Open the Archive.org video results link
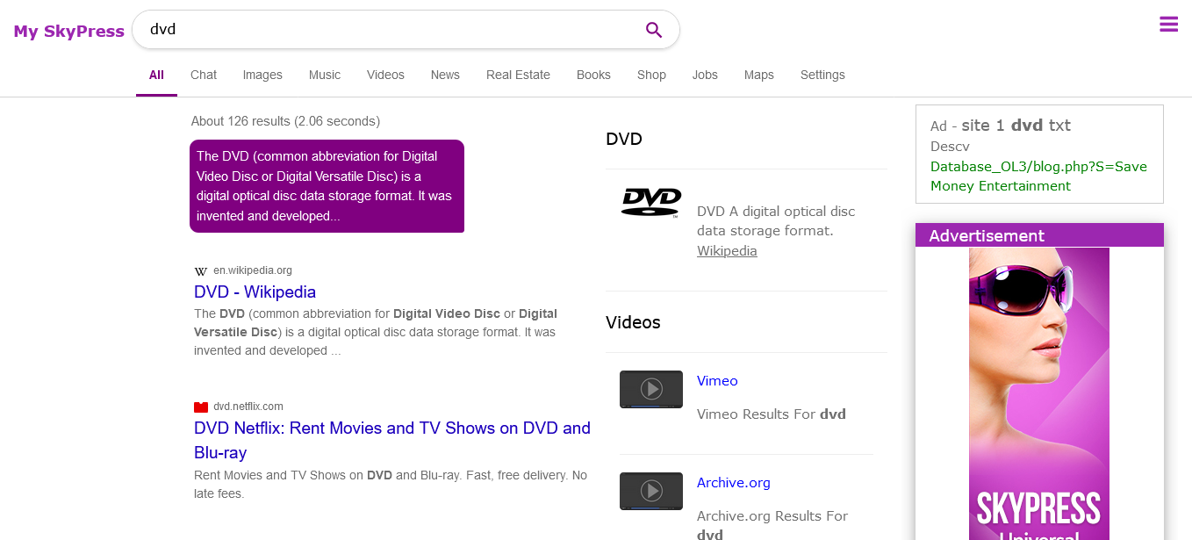This screenshot has width=1192, height=540. point(734,483)
